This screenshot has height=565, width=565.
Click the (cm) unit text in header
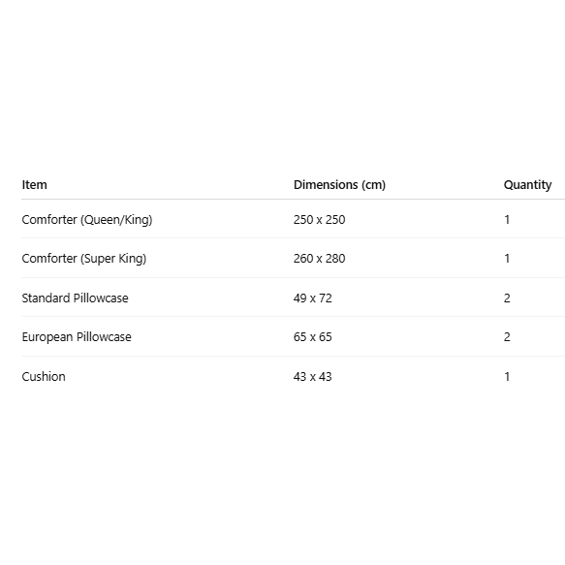[374, 185]
